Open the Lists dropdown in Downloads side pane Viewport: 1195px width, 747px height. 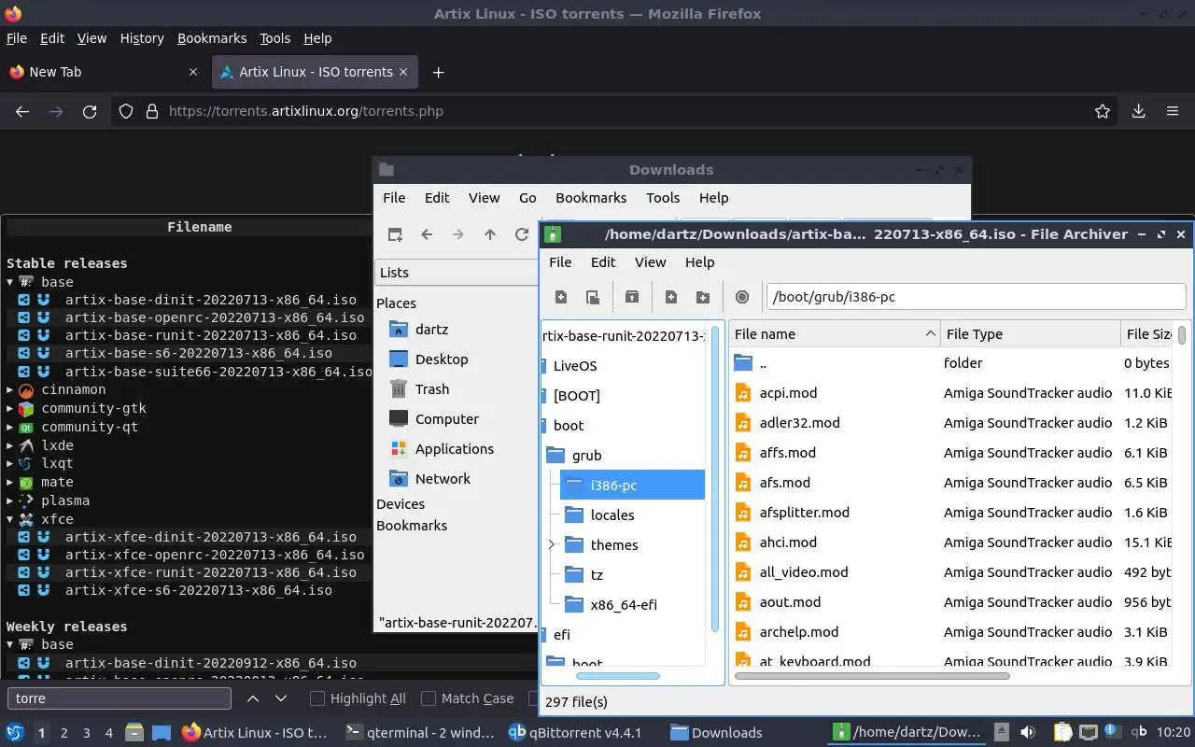coord(457,273)
